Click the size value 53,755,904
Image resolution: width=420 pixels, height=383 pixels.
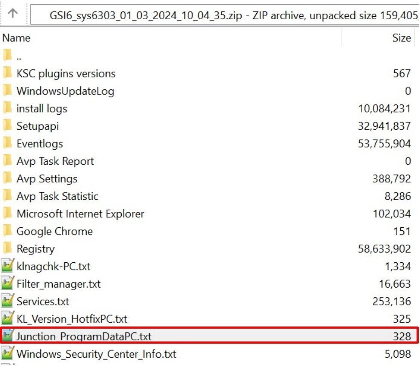[384, 144]
